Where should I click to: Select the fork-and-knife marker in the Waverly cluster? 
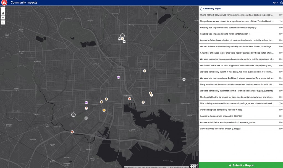point(122,39)
